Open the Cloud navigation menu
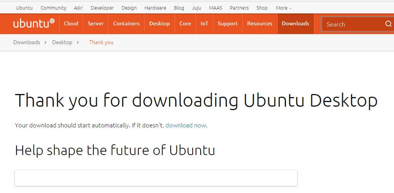Image resolution: width=394 pixels, height=193 pixels. pyautogui.click(x=71, y=24)
